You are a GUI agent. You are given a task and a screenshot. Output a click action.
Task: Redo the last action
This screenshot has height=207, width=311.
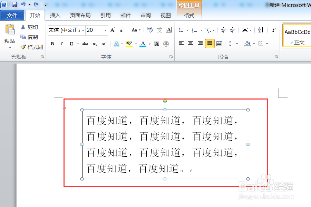tap(36, 4)
